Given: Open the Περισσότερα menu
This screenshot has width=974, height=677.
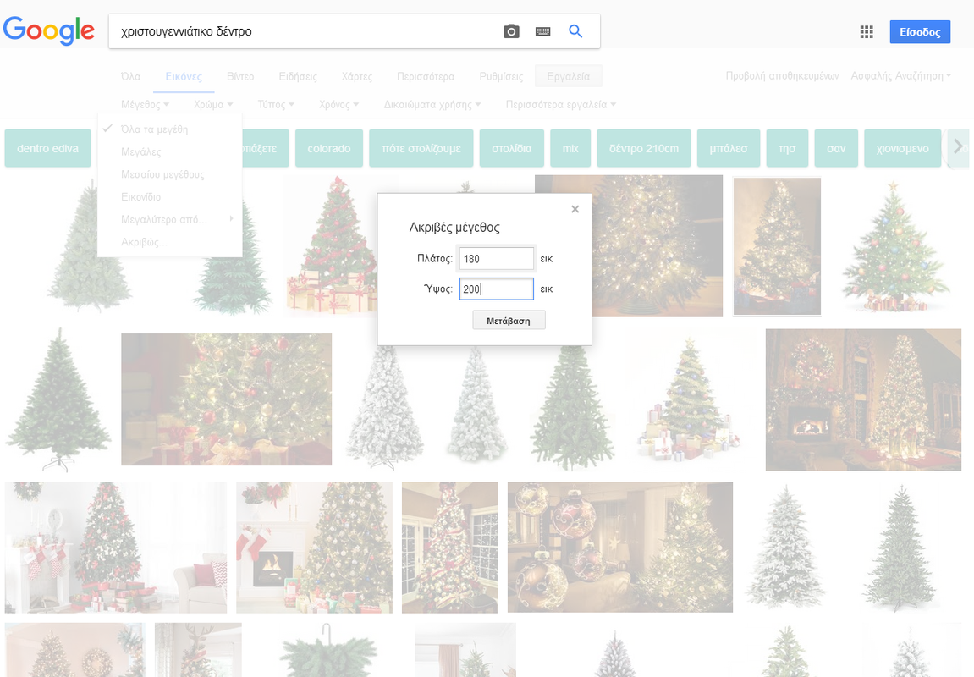Looking at the screenshot, I should (426, 76).
